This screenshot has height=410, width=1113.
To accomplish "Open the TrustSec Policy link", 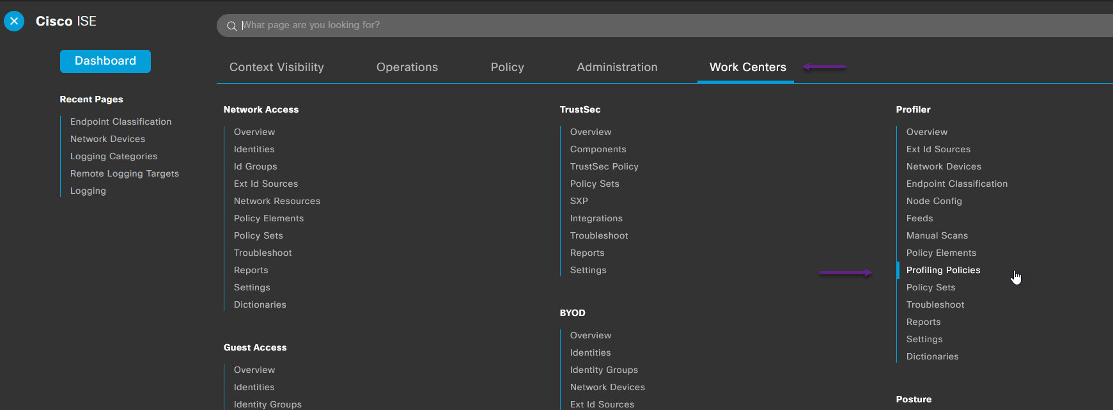I will point(604,166).
